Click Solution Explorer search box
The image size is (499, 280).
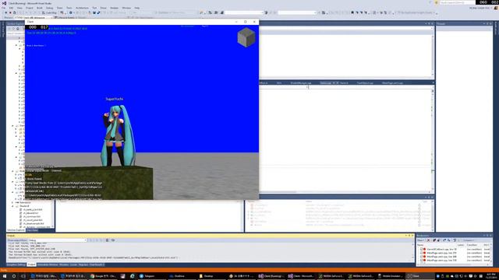[x=16, y=33]
